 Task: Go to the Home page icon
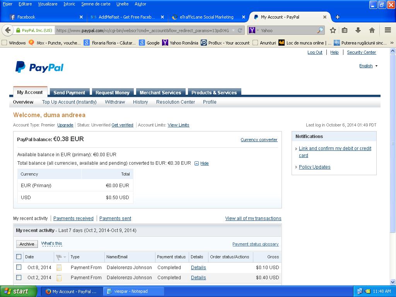click(x=372, y=30)
